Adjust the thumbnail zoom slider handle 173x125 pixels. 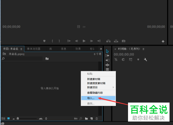[18, 118]
